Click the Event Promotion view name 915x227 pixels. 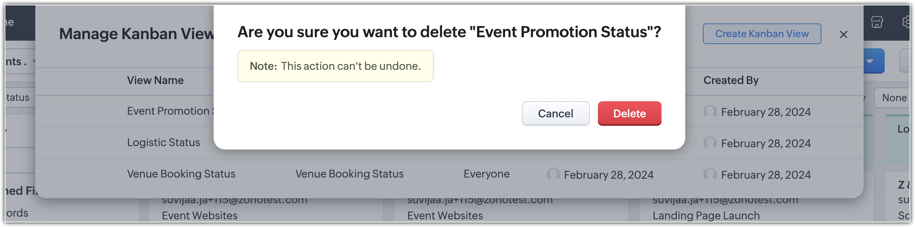pos(171,111)
